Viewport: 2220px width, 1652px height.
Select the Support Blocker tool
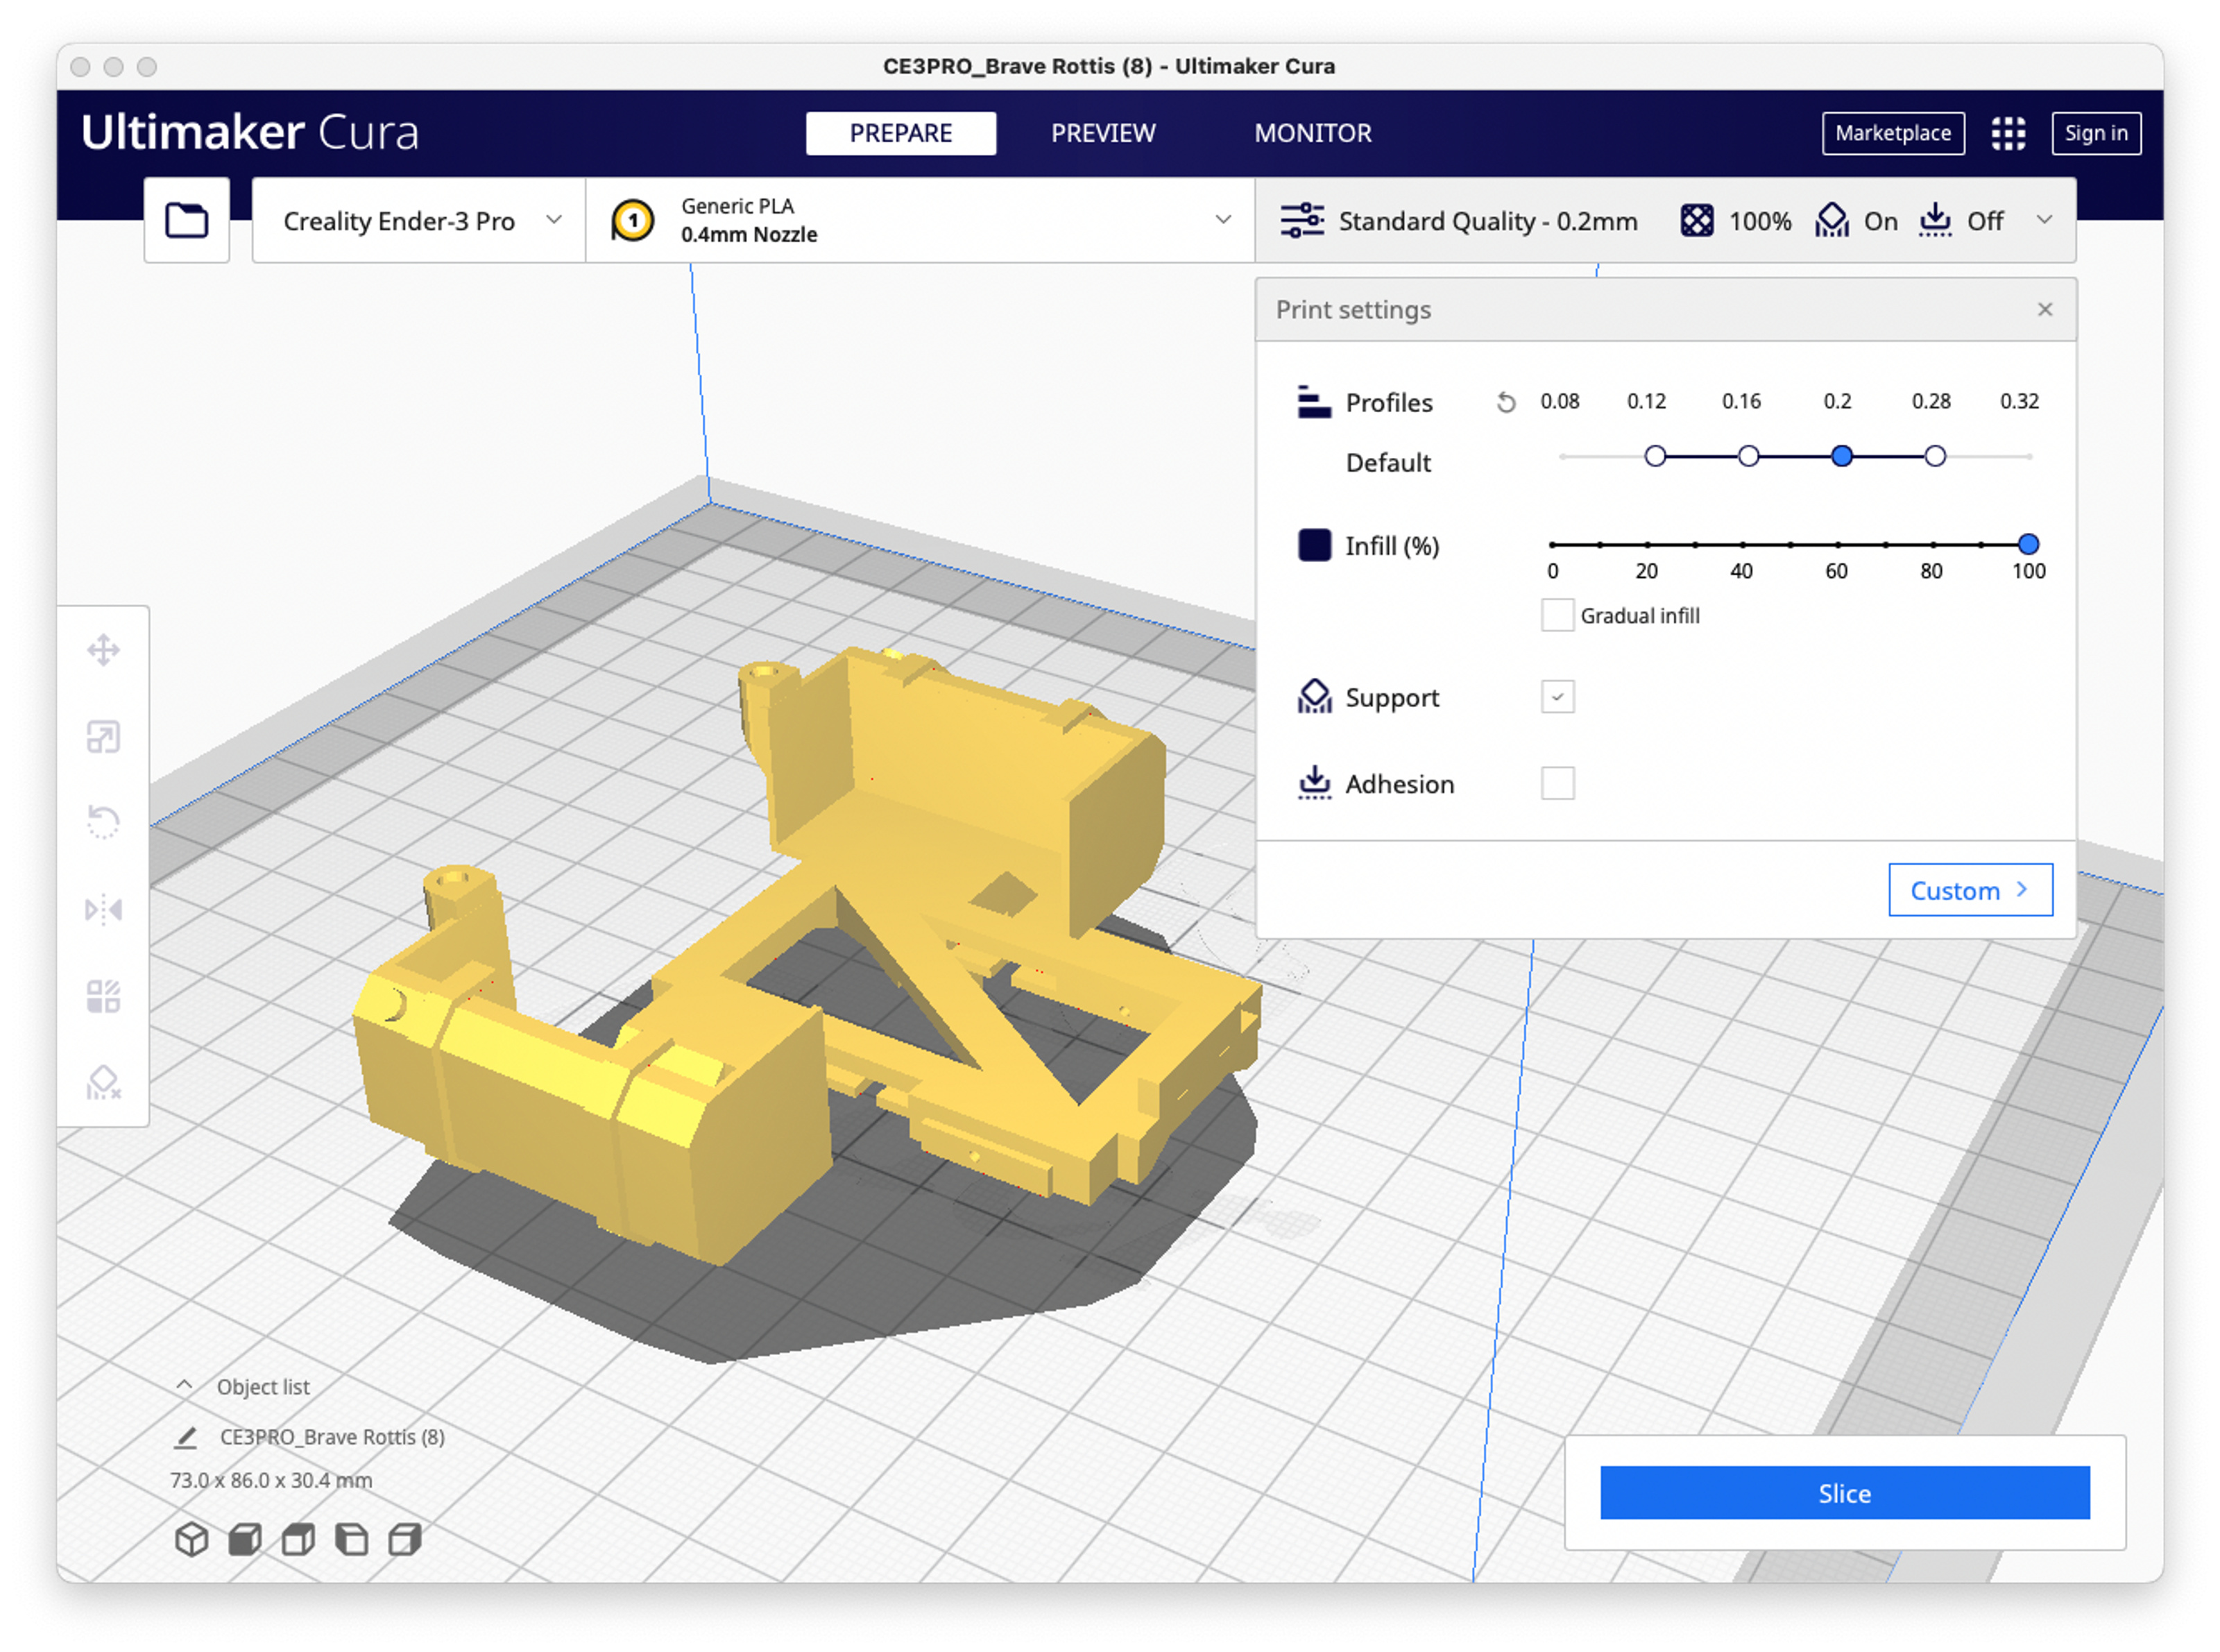point(103,1082)
